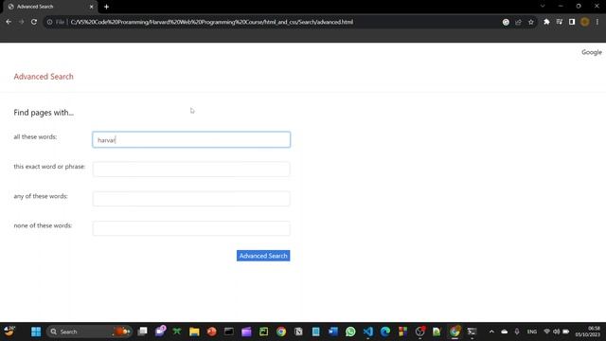
Task: Click the microphone tray icon
Action: point(517,332)
